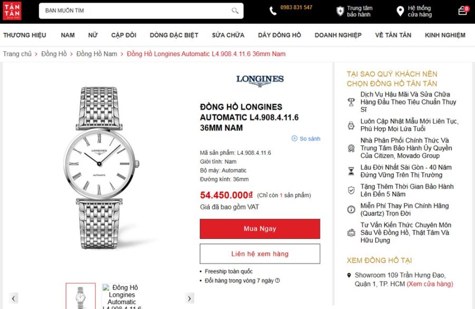The width and height of the screenshot is (475, 309).
Task: Open the Xem cửa hàng link
Action: pyautogui.click(x=430, y=284)
